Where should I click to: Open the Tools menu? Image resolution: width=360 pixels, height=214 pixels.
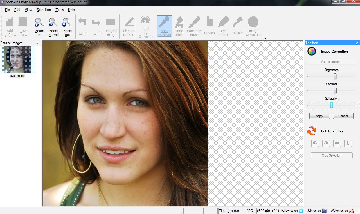(59, 10)
